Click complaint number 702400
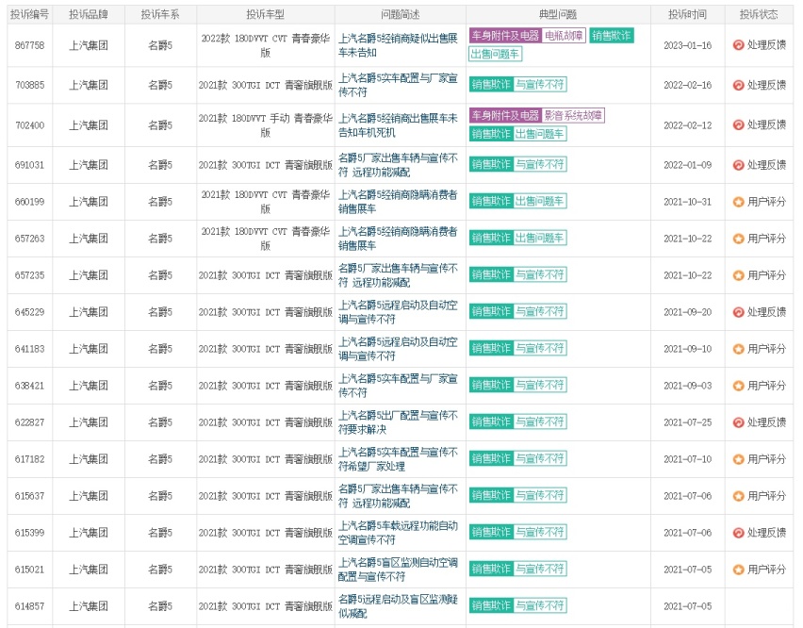 [x=30, y=125]
